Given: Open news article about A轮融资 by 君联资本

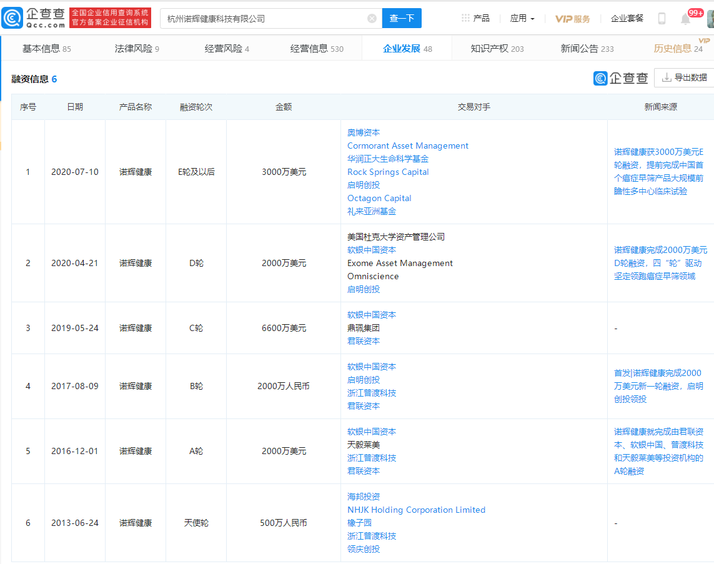Looking at the screenshot, I should click(658, 452).
